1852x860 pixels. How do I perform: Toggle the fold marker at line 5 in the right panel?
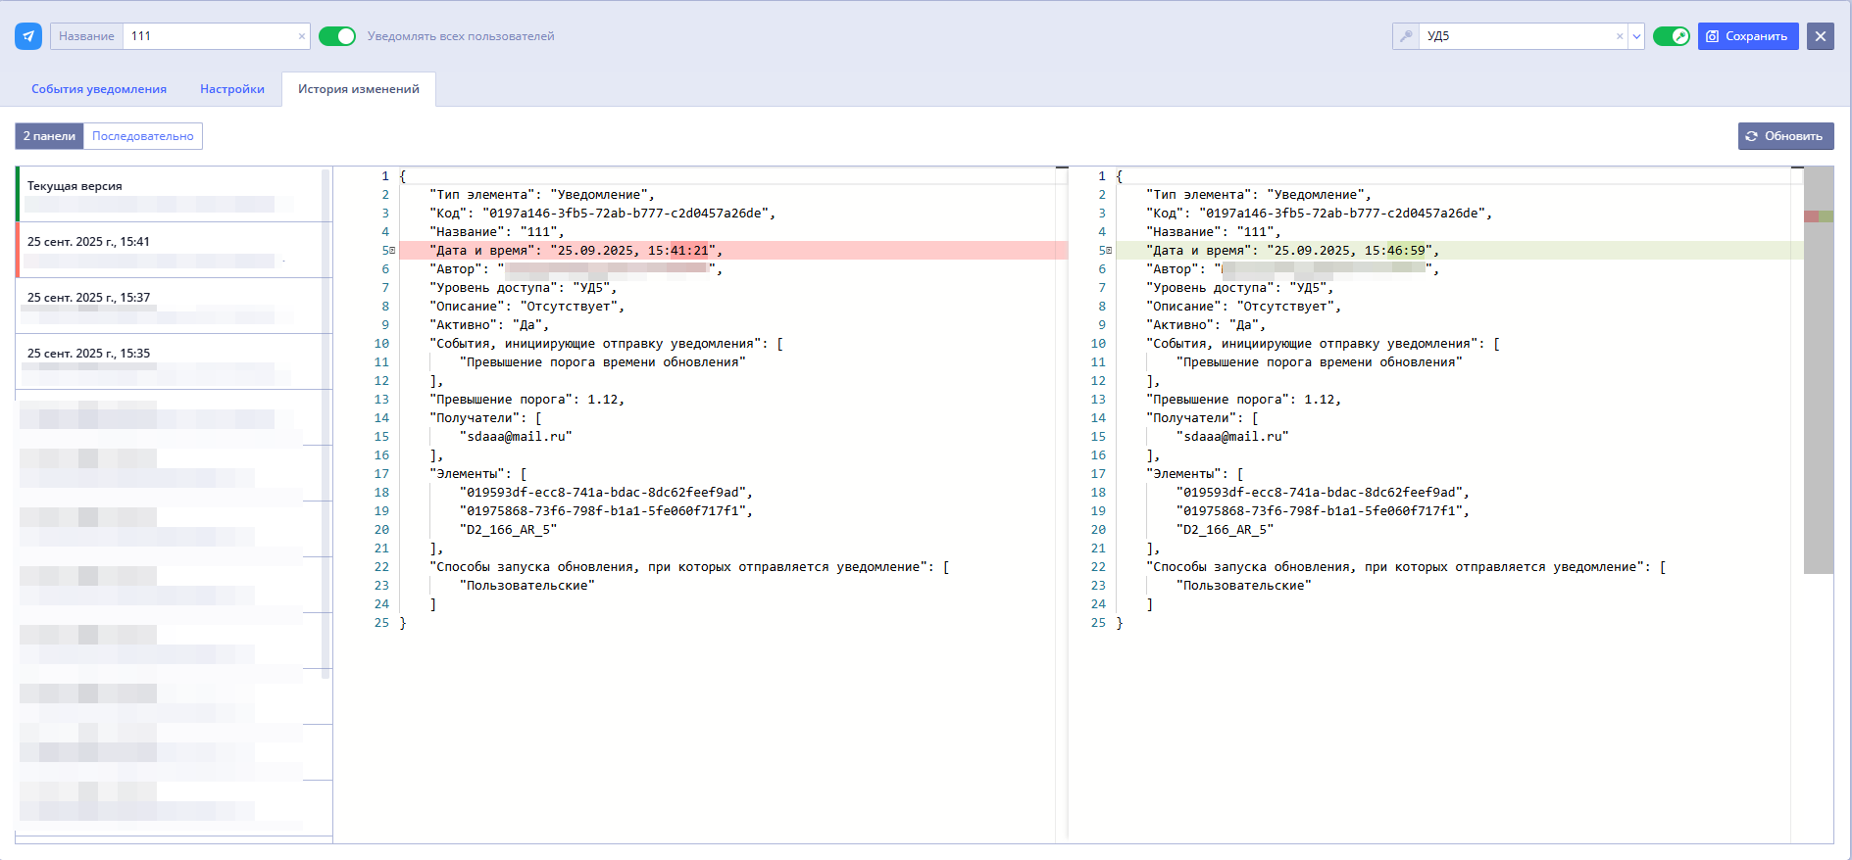tap(1109, 251)
